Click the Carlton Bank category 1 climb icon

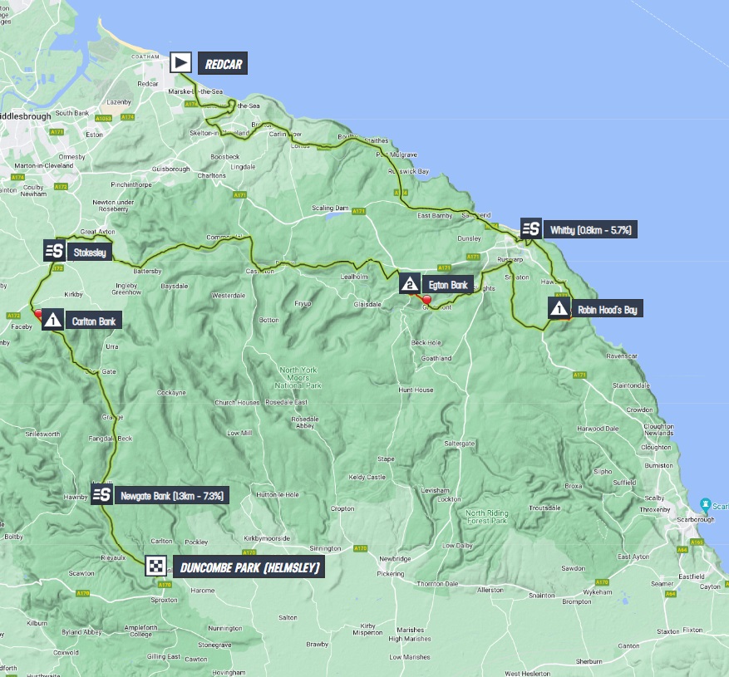[52, 320]
